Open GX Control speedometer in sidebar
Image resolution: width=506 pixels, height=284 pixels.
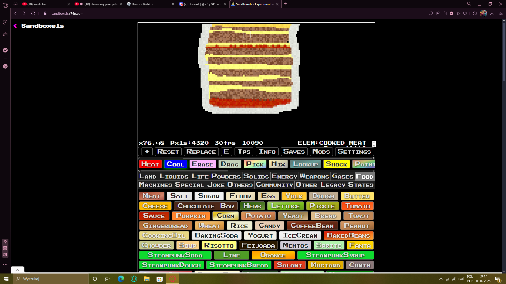click(5, 22)
